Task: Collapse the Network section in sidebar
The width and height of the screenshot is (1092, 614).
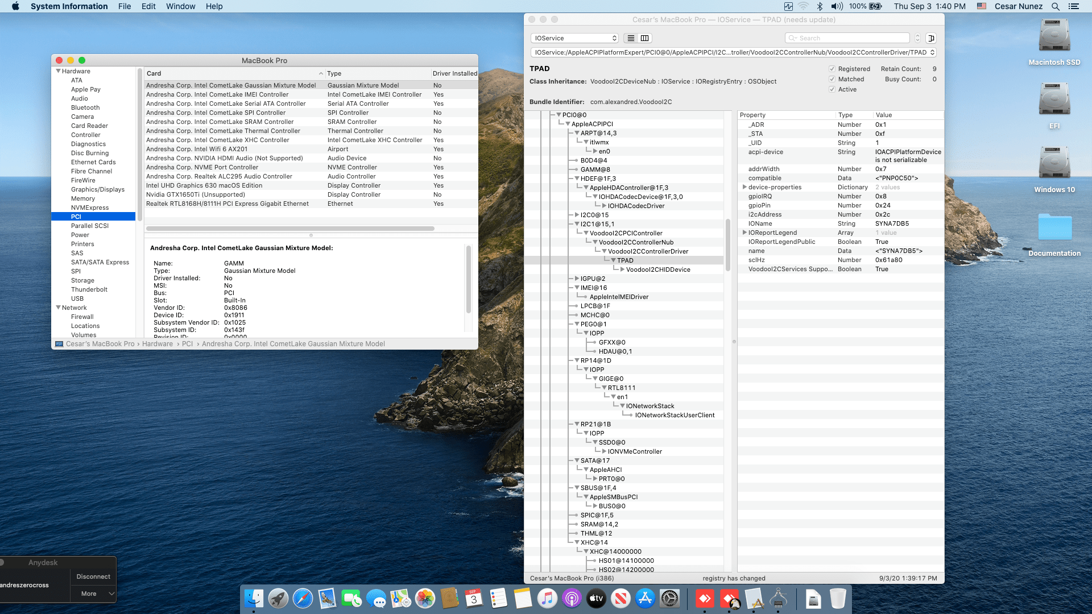Action: (58, 308)
